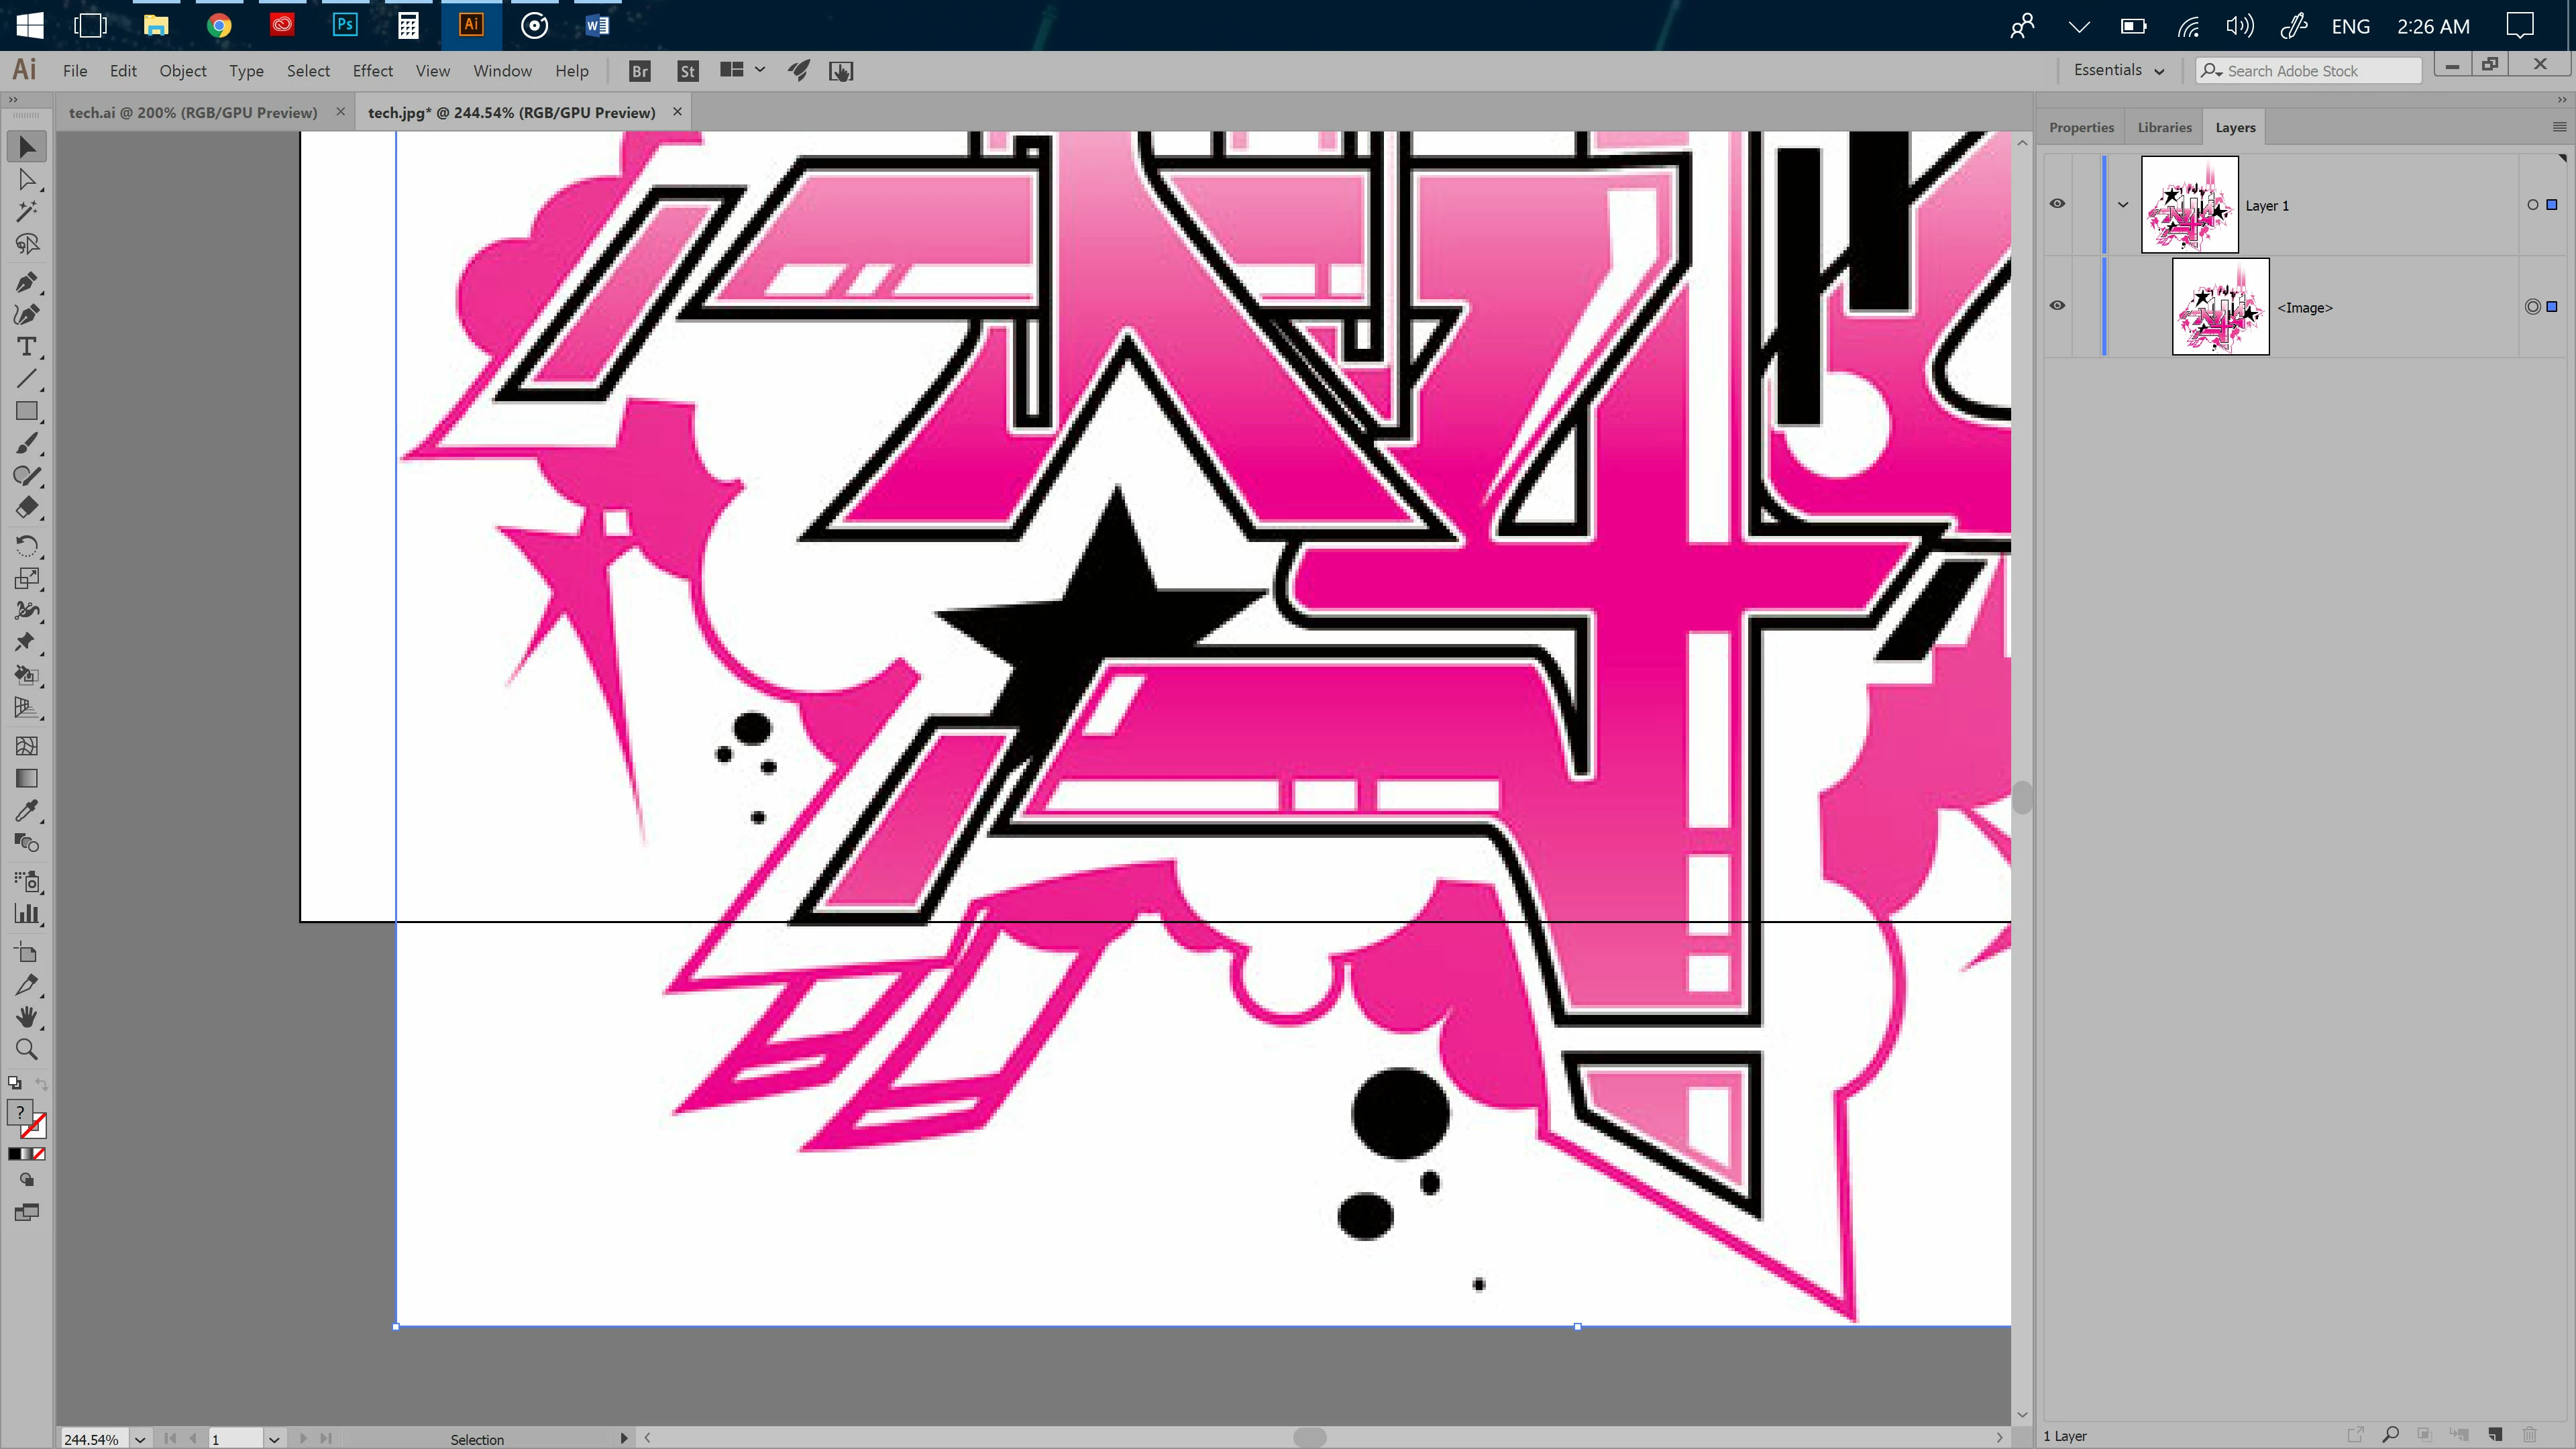Click the Fill color swatch
Viewport: 2576px width, 1449px height.
(20, 1113)
